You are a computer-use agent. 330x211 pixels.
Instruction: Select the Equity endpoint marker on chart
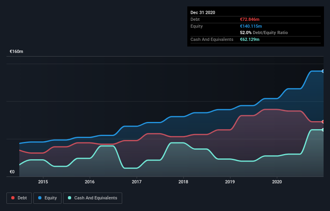(323, 71)
